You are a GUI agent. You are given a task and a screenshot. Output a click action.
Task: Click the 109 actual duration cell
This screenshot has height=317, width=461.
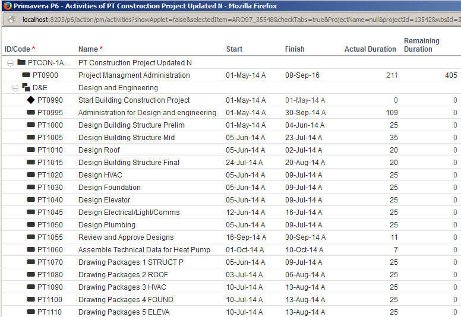pos(391,113)
